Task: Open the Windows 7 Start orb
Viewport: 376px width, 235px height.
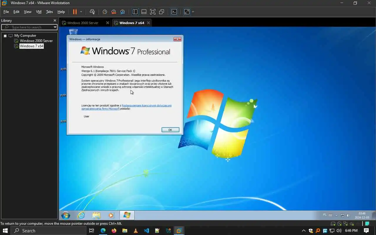Action: [66, 215]
